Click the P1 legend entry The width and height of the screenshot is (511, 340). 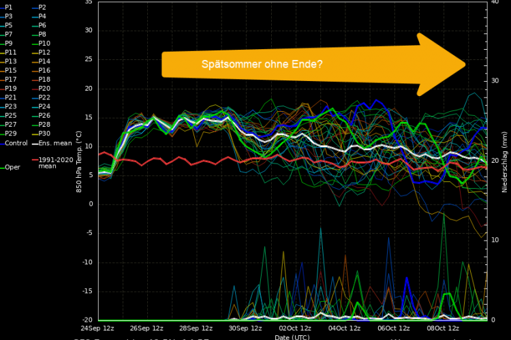(x=9, y=6)
